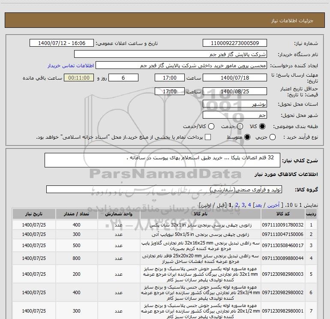Screen dimensions: 330x319
Task: Click the response deadline date 1400/07/18
Action: click(235, 78)
